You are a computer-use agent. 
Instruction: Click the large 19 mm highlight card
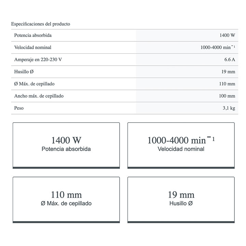pos(181,199)
